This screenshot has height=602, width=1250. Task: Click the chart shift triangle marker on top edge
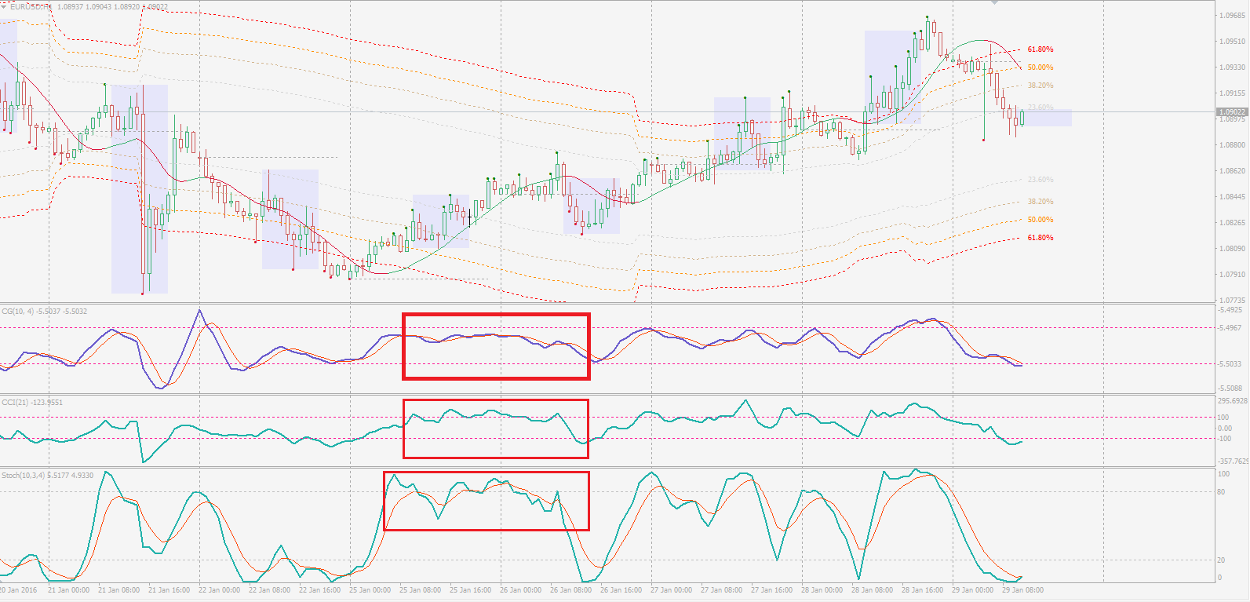[995, 3]
